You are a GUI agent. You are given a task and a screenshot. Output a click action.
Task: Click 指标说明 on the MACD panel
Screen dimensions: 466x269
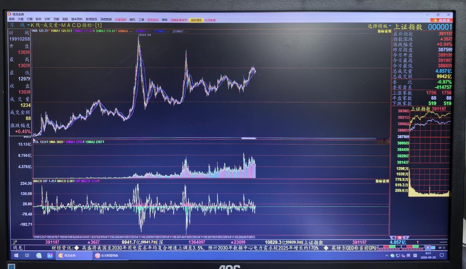coord(382,181)
